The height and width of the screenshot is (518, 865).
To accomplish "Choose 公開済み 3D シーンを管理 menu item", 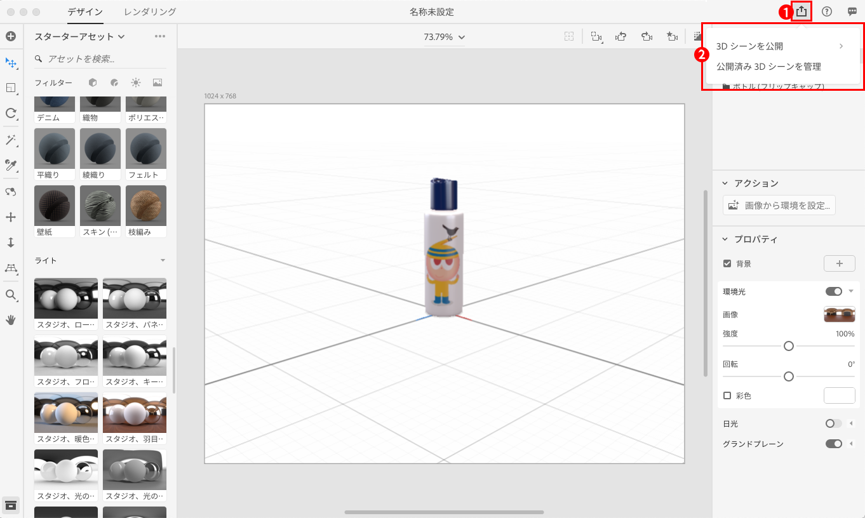I will pyautogui.click(x=782, y=67).
